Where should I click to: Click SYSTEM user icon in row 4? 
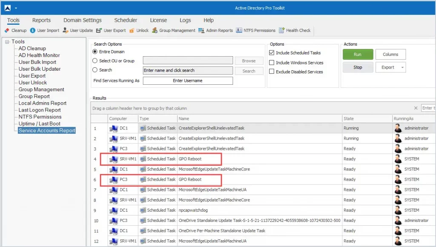(398, 159)
